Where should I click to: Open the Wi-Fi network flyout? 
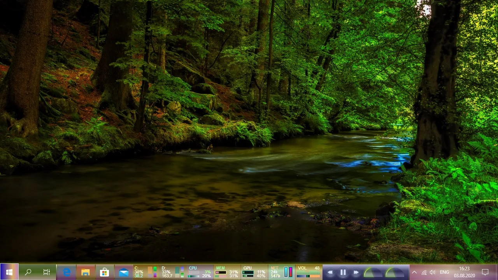pyautogui.click(x=424, y=272)
